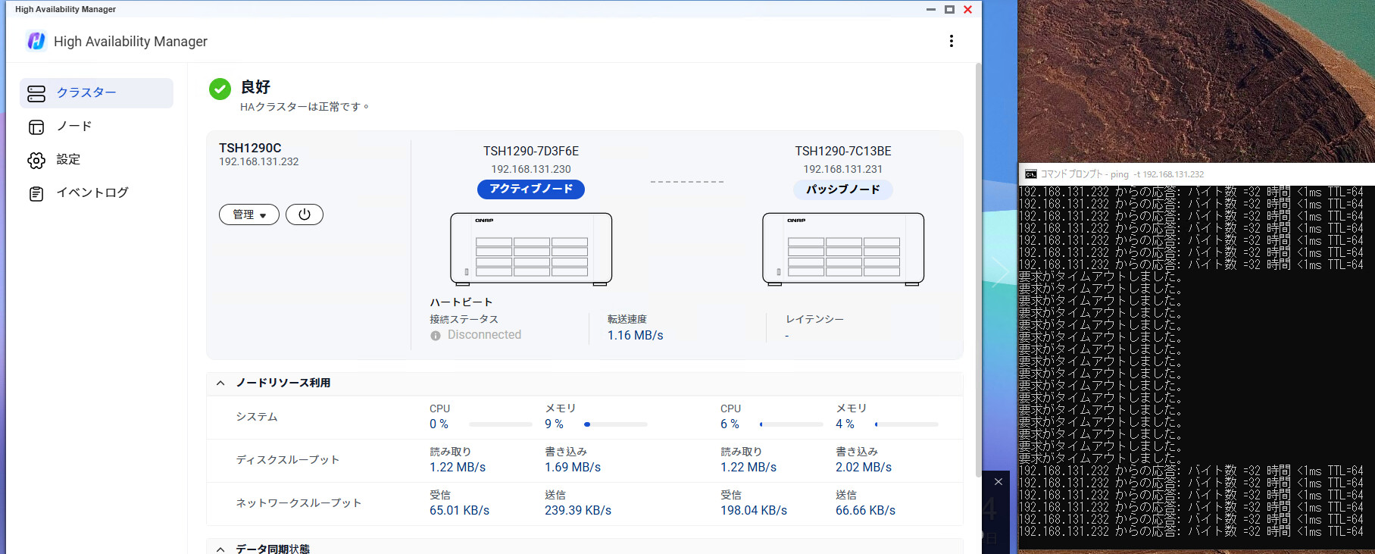Click the active node IP 192.168.131.230

(x=531, y=169)
